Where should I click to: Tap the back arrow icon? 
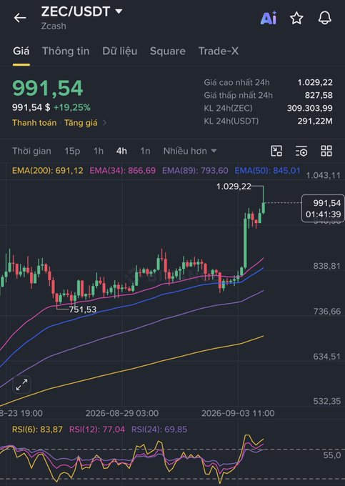20,18
